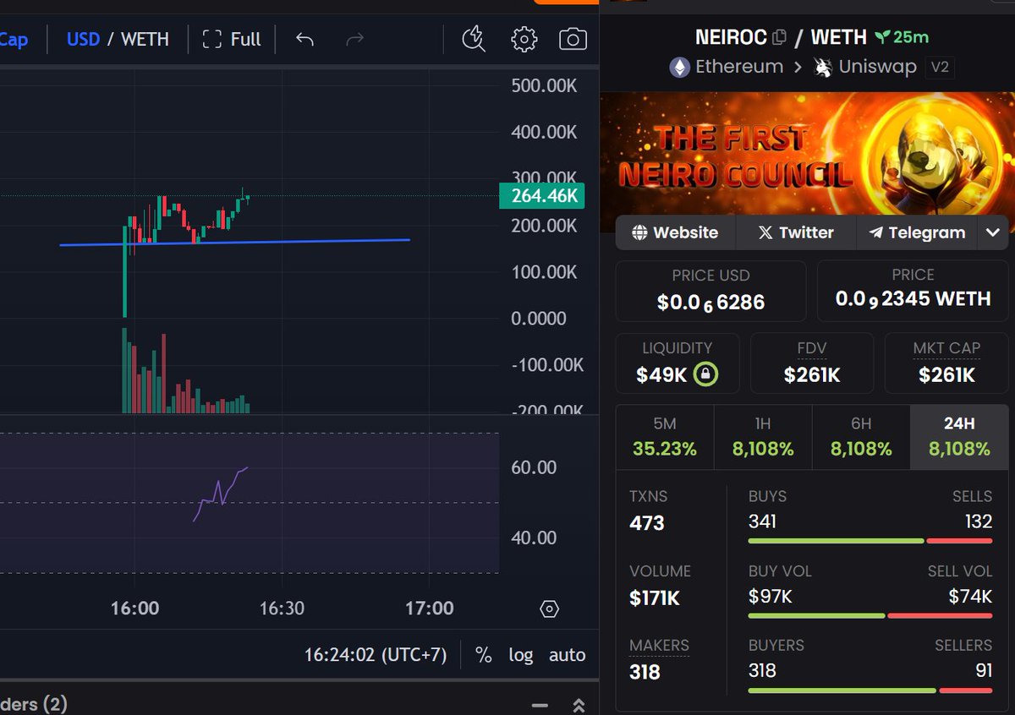Toggle Full screen chart mode
This screenshot has width=1015, height=715.
(233, 39)
